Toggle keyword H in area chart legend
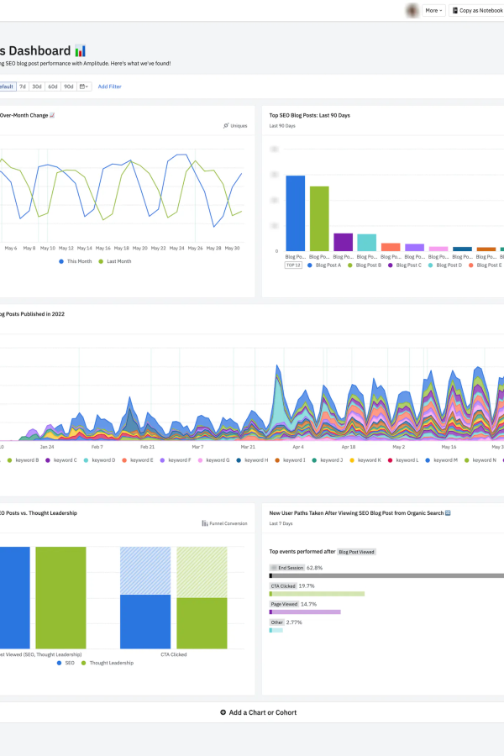The image size is (504, 756). 252,460
